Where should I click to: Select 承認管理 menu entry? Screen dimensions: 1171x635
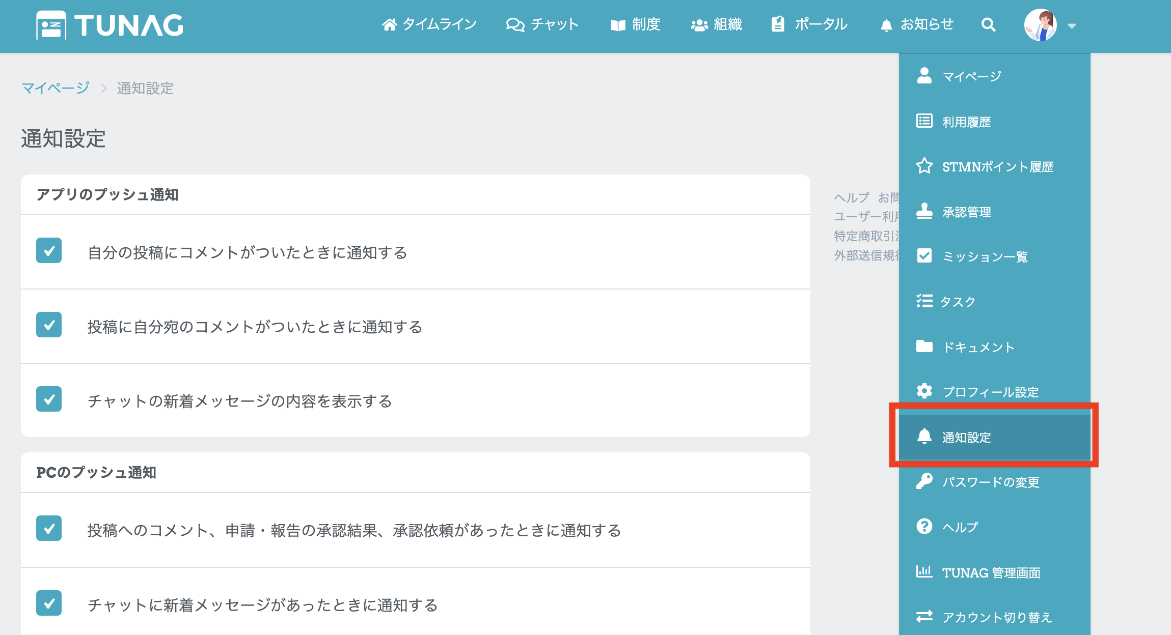(x=994, y=212)
